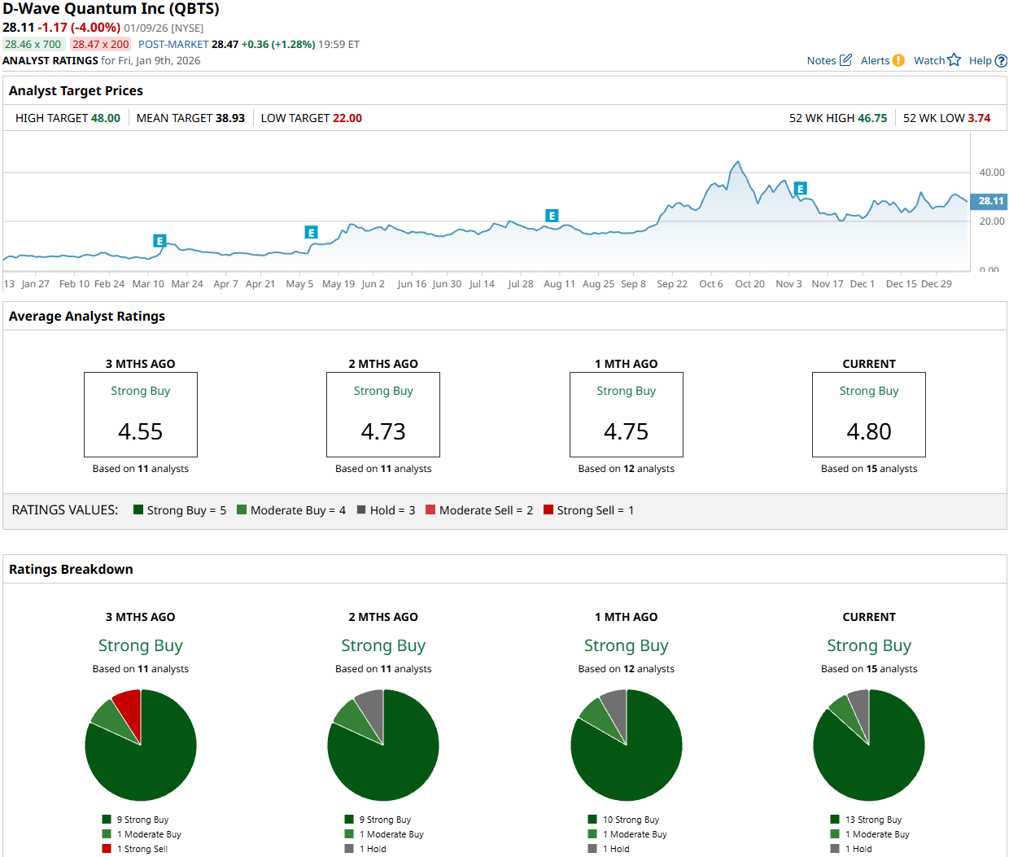Click the 3 months ago pie chart
1009x857 pixels.
tap(141, 745)
